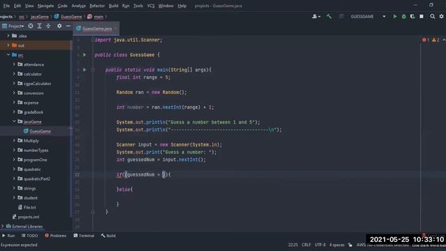Select the numberTypes package
The width and height of the screenshot is (446, 251).
[36, 150]
